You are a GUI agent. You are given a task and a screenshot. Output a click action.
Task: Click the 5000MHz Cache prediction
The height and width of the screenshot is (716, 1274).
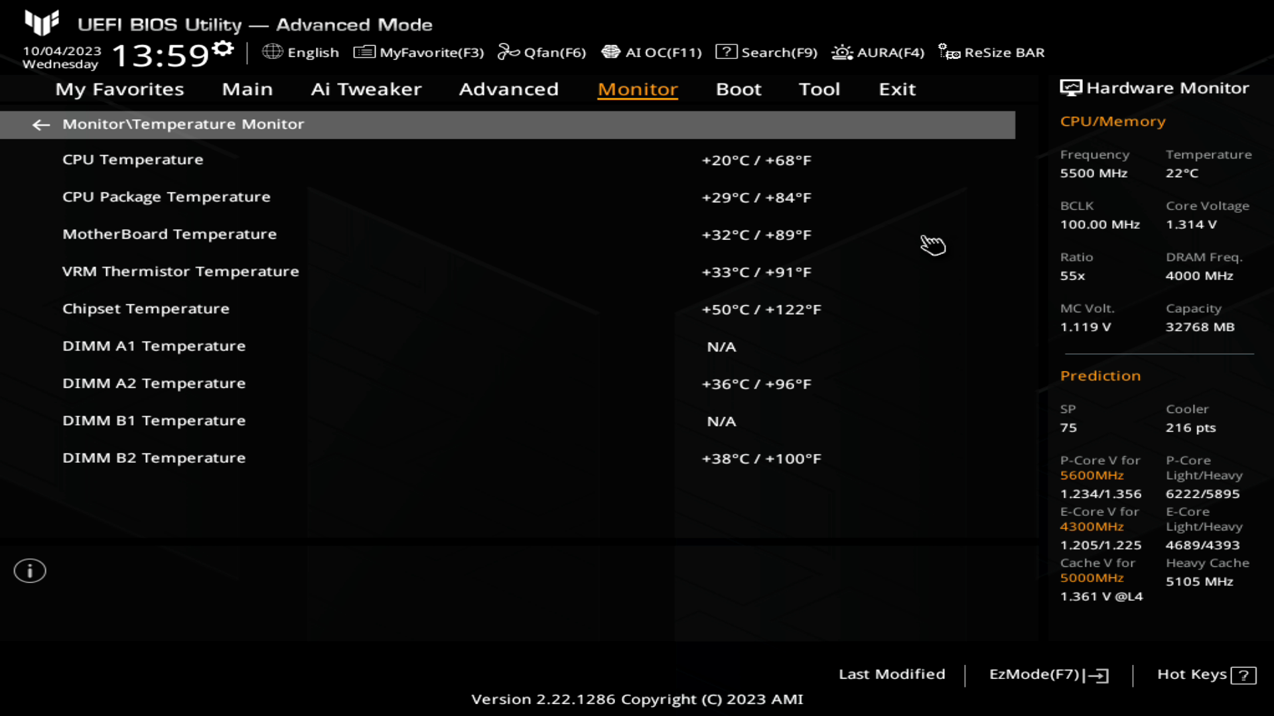click(1092, 578)
